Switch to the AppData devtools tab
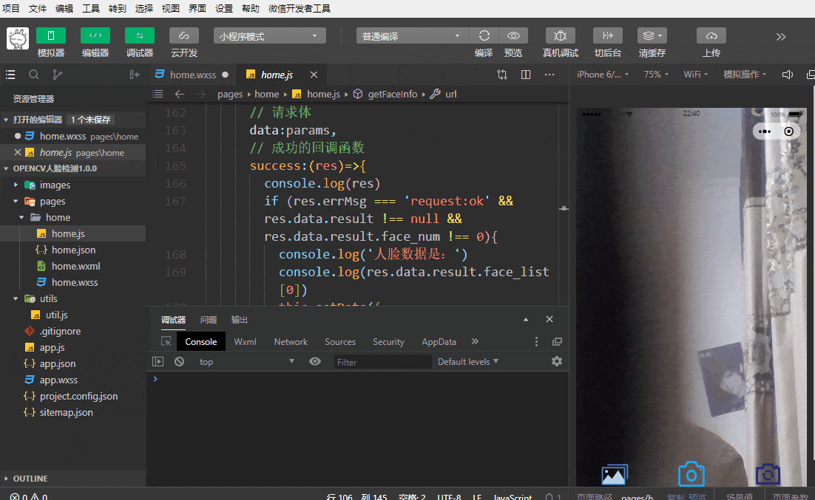The image size is (815, 500). pos(439,342)
